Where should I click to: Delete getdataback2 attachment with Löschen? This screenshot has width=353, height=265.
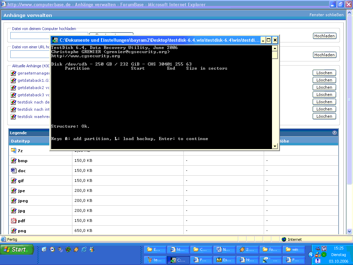(x=324, y=87)
